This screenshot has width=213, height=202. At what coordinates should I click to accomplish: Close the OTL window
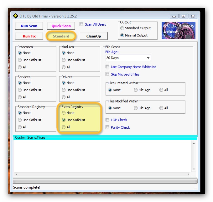193,16
